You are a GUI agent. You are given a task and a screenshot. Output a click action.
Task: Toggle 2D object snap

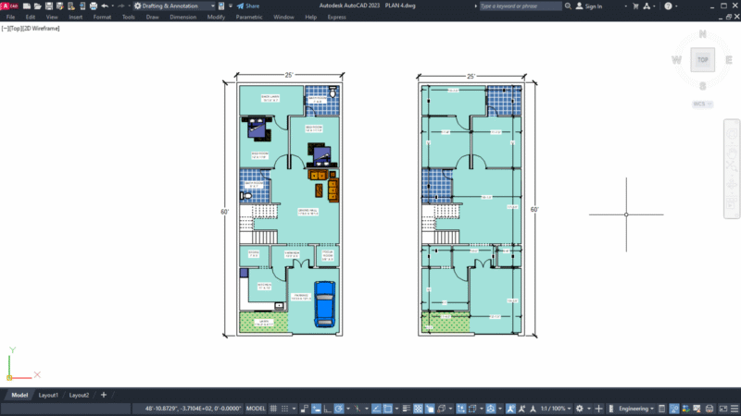(x=387, y=409)
